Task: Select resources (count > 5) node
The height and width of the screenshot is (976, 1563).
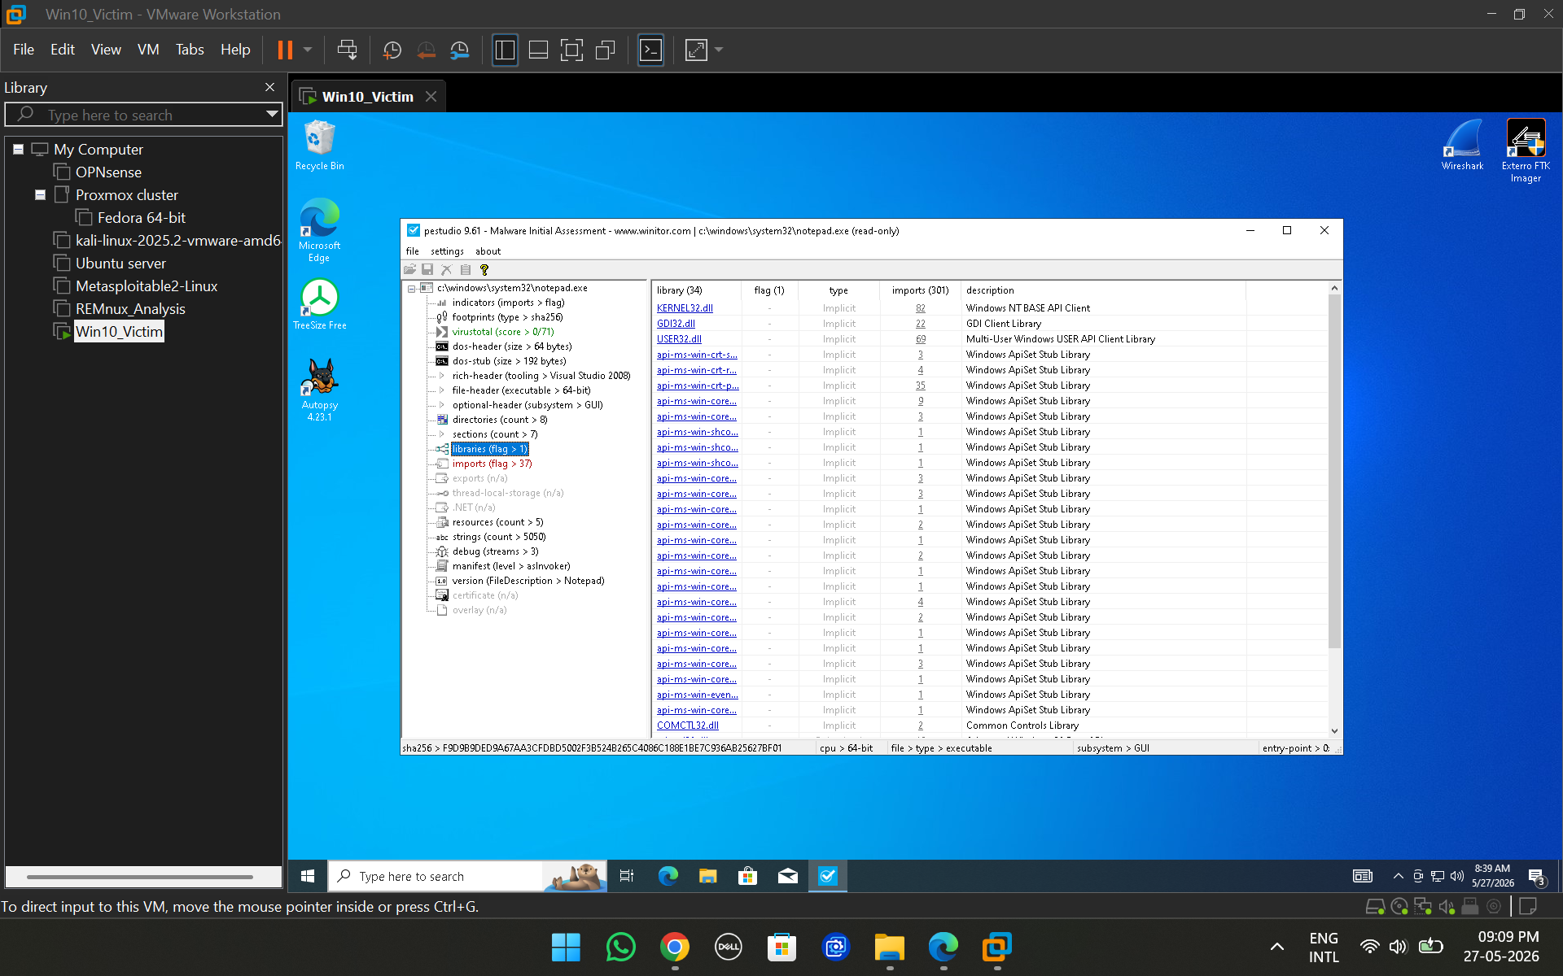Action: pos(497,522)
